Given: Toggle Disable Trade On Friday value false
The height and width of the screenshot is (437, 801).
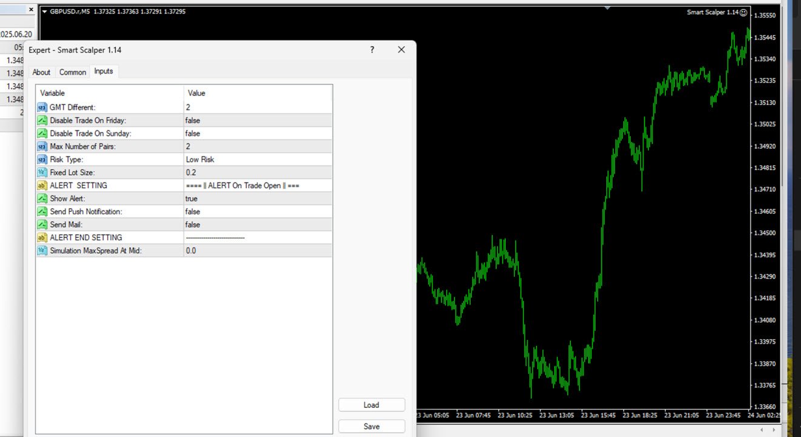Looking at the screenshot, I should point(258,120).
